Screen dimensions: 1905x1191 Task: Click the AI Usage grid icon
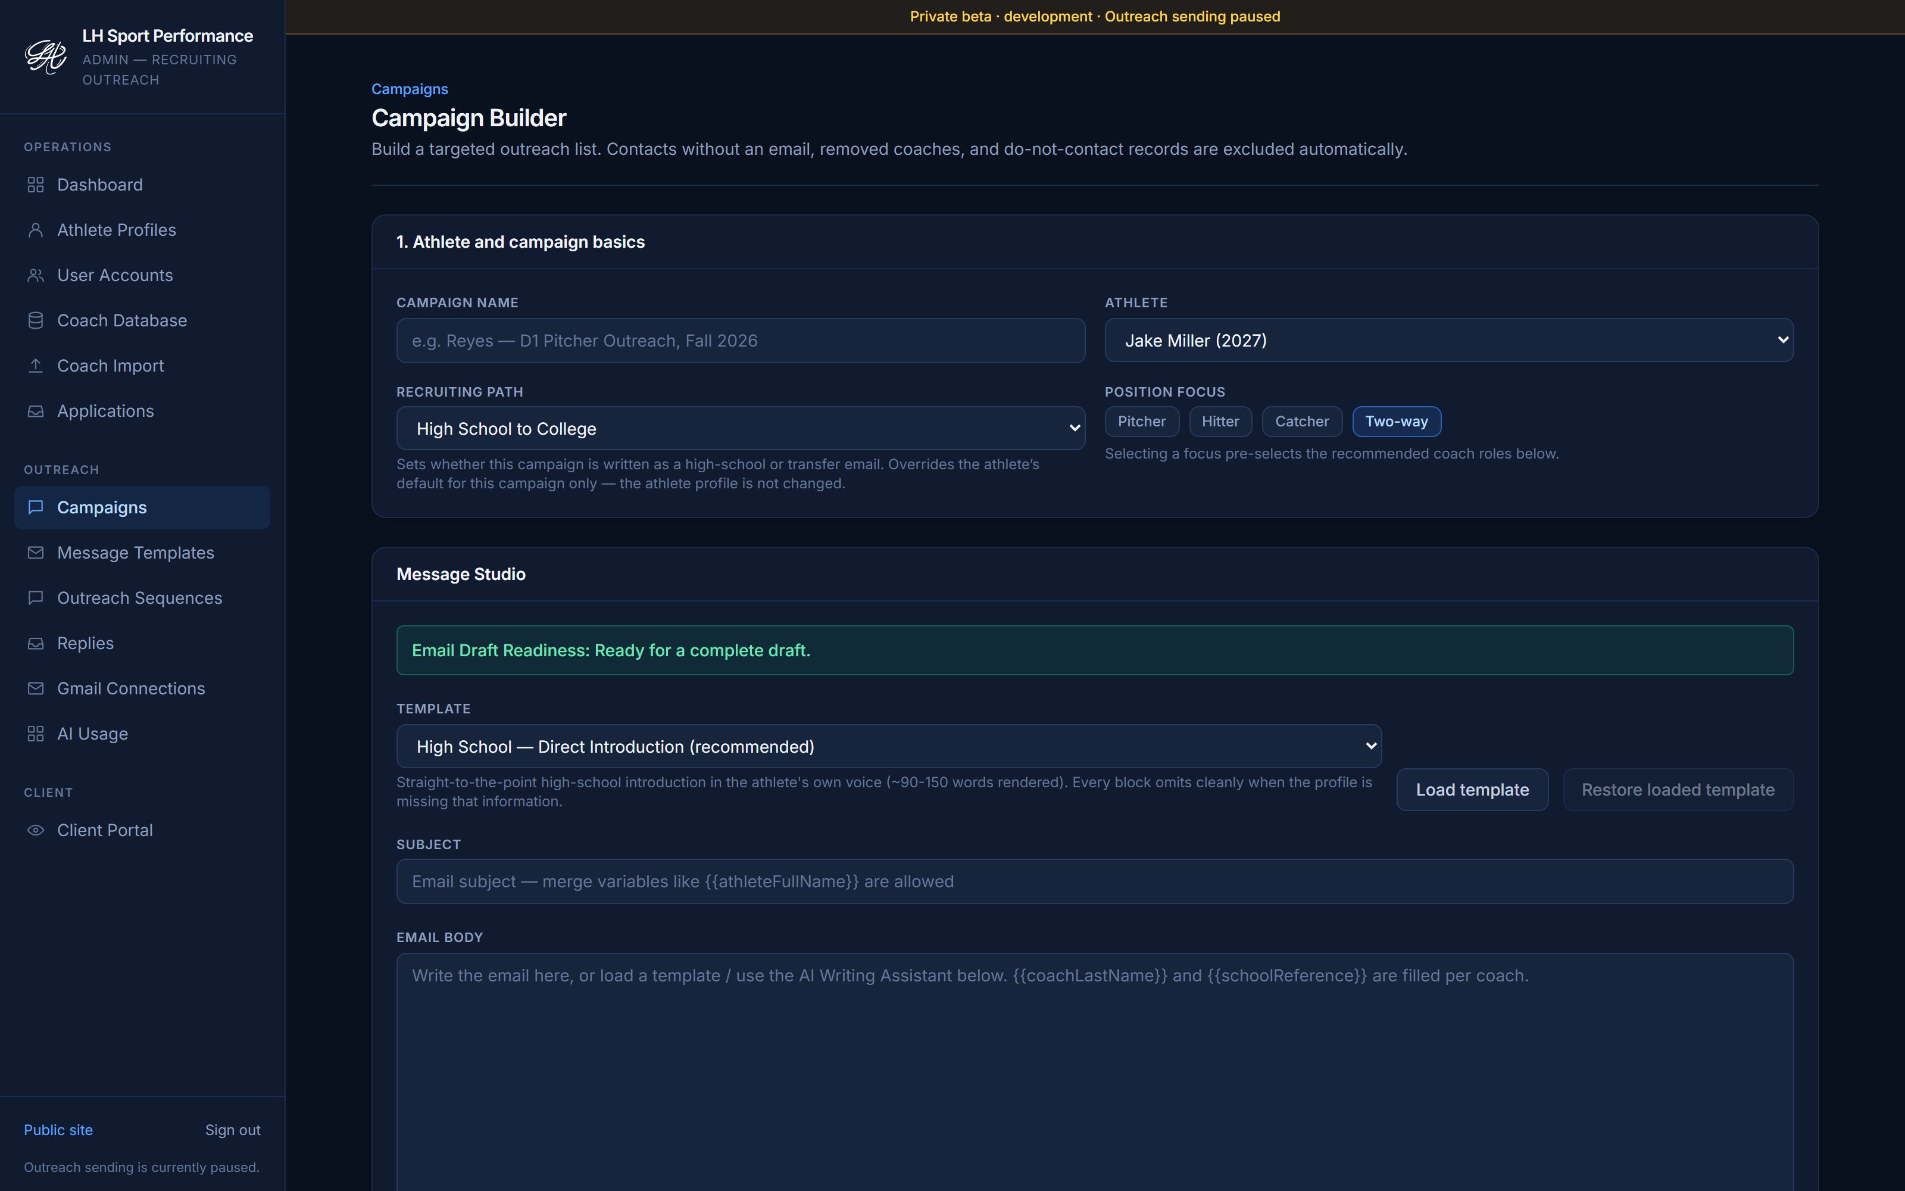[36, 734]
